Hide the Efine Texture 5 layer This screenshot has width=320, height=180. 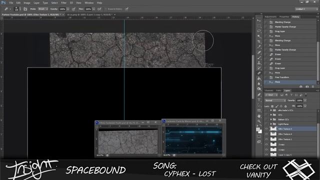point(266,129)
